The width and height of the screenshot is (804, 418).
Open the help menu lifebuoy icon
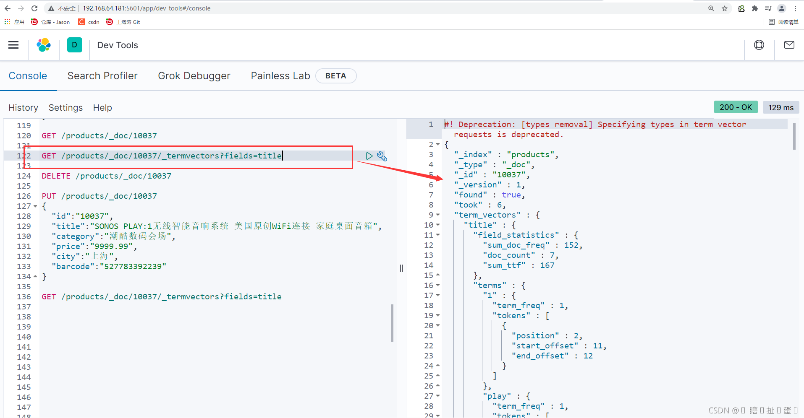[x=759, y=45]
